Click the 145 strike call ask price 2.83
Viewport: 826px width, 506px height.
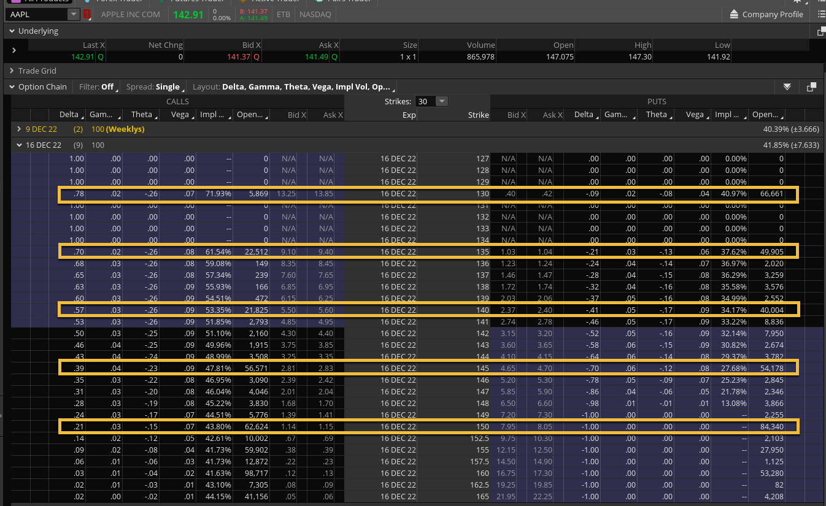click(325, 368)
